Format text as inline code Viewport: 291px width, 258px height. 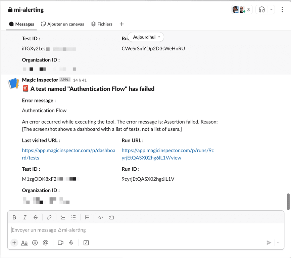(x=101, y=217)
